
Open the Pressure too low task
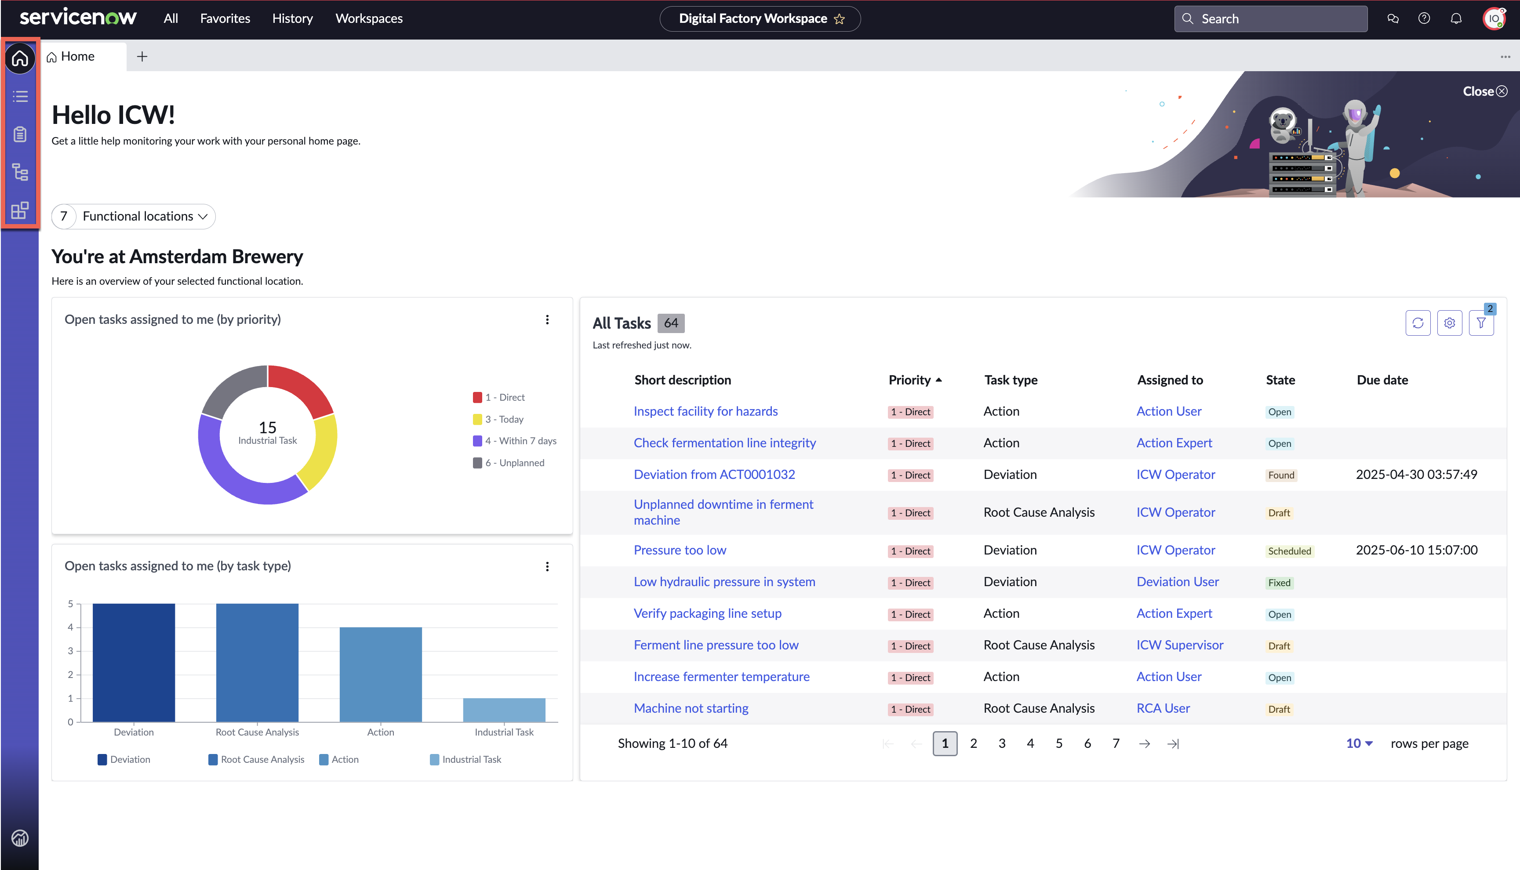(x=680, y=550)
